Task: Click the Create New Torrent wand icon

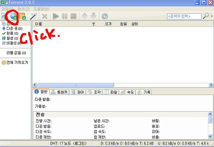Action: [33, 16]
